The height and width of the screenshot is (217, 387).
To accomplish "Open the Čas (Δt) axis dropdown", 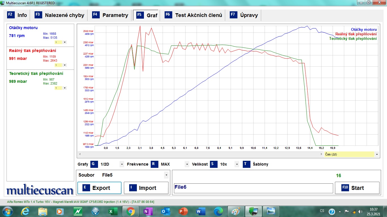I will click(x=377, y=154).
